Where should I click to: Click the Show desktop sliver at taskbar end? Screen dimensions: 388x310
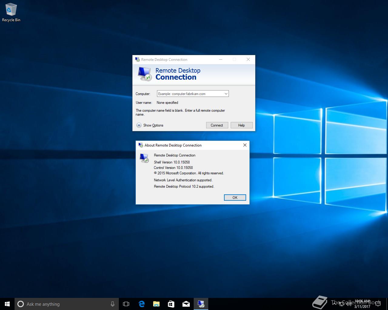click(387, 304)
